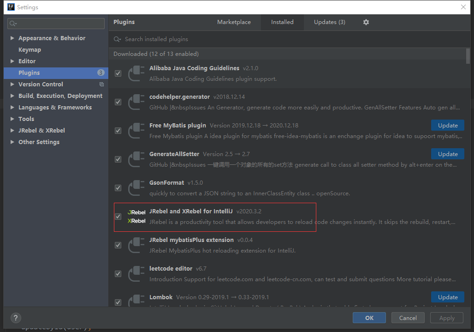Image resolution: width=474 pixels, height=332 pixels.
Task: Click the GsonFormat plugin icon
Action: 136,188
